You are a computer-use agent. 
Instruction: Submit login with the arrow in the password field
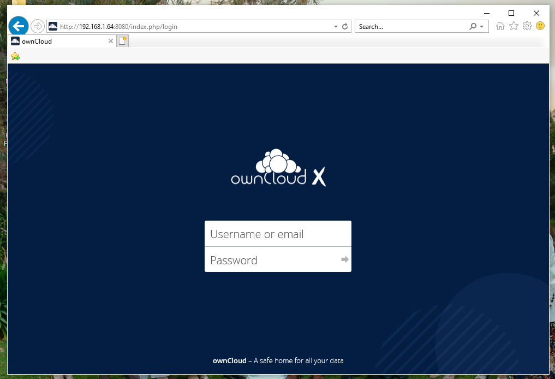[344, 260]
